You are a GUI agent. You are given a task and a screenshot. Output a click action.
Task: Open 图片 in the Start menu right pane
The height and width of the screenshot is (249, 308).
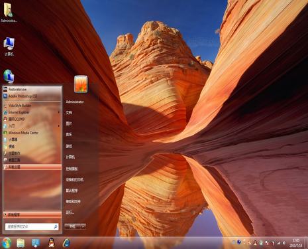[x=69, y=124]
